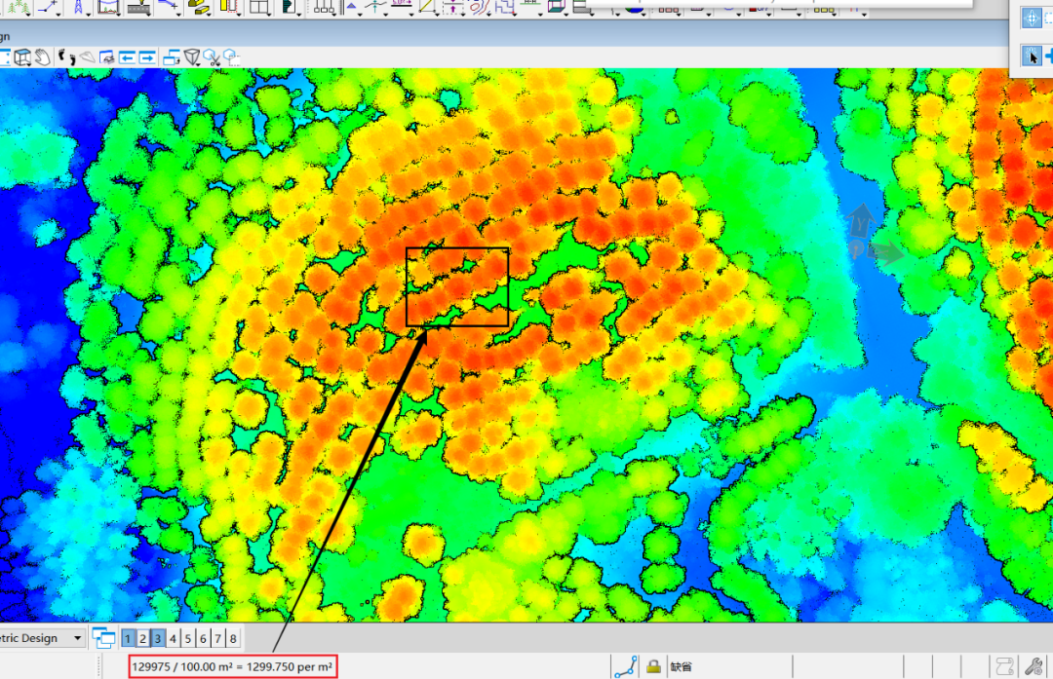Expand the arrow beside tower tool
This screenshot has height=679, width=1053.
click(89, 14)
